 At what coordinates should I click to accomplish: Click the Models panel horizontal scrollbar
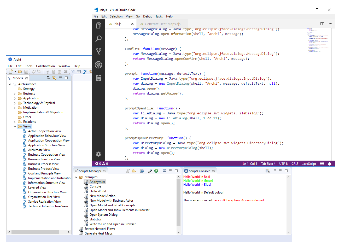click(35, 232)
